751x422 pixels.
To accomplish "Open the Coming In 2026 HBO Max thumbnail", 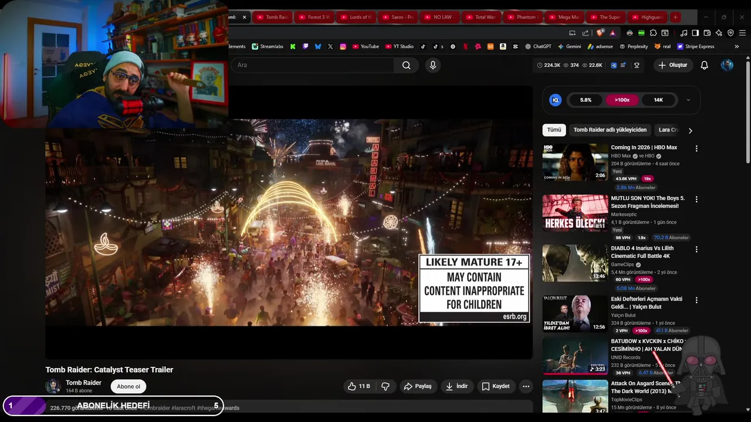I will 575,162.
